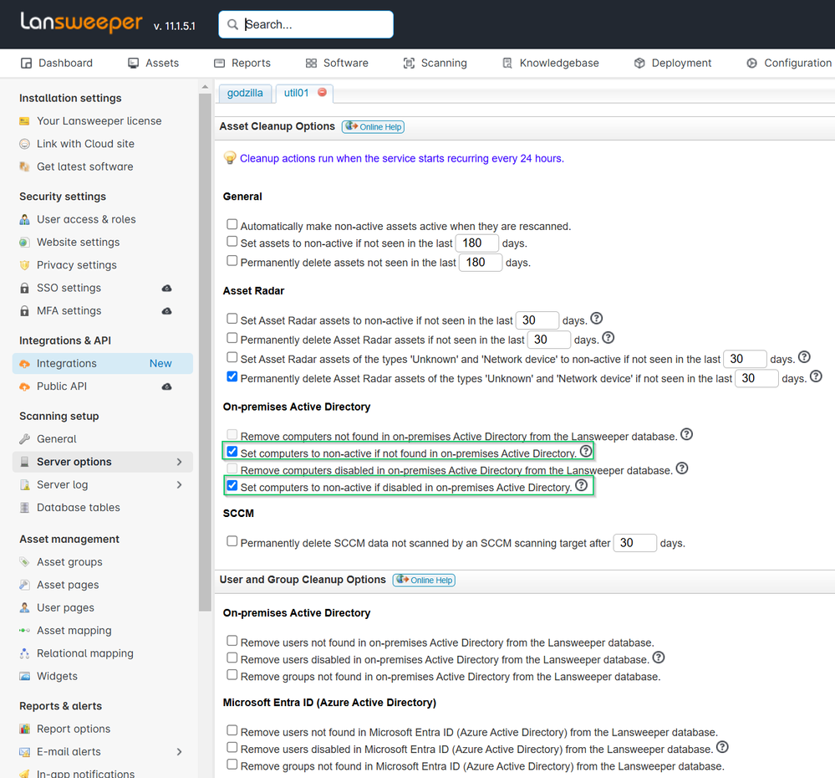
Task: Click the lightbulb tip icon
Action: [x=230, y=158]
